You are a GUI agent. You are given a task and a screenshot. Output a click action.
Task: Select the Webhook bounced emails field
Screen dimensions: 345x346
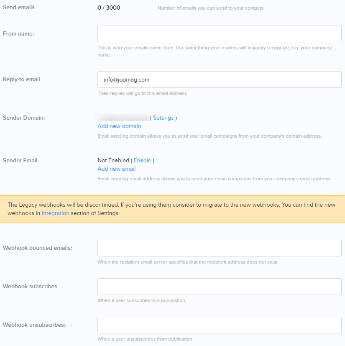pyautogui.click(x=219, y=248)
